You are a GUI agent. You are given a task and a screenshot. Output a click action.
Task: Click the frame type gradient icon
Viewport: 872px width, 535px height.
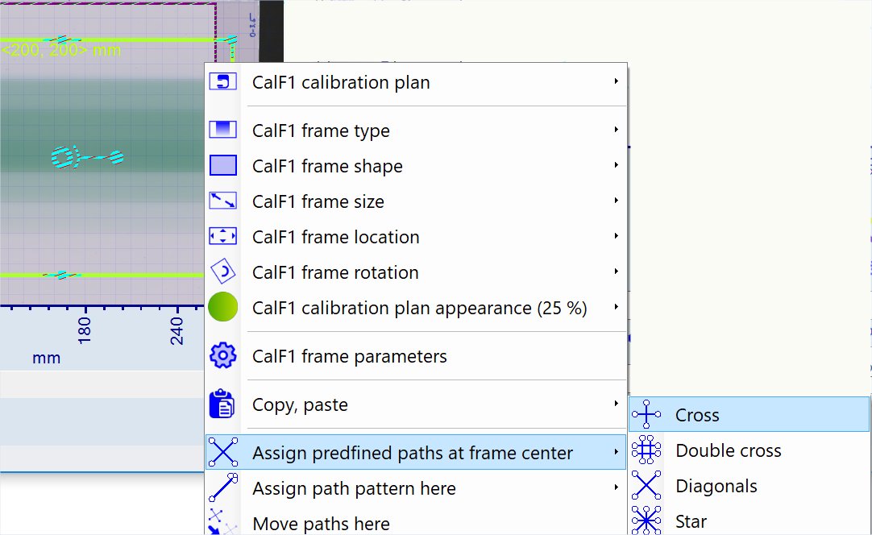pyautogui.click(x=222, y=131)
